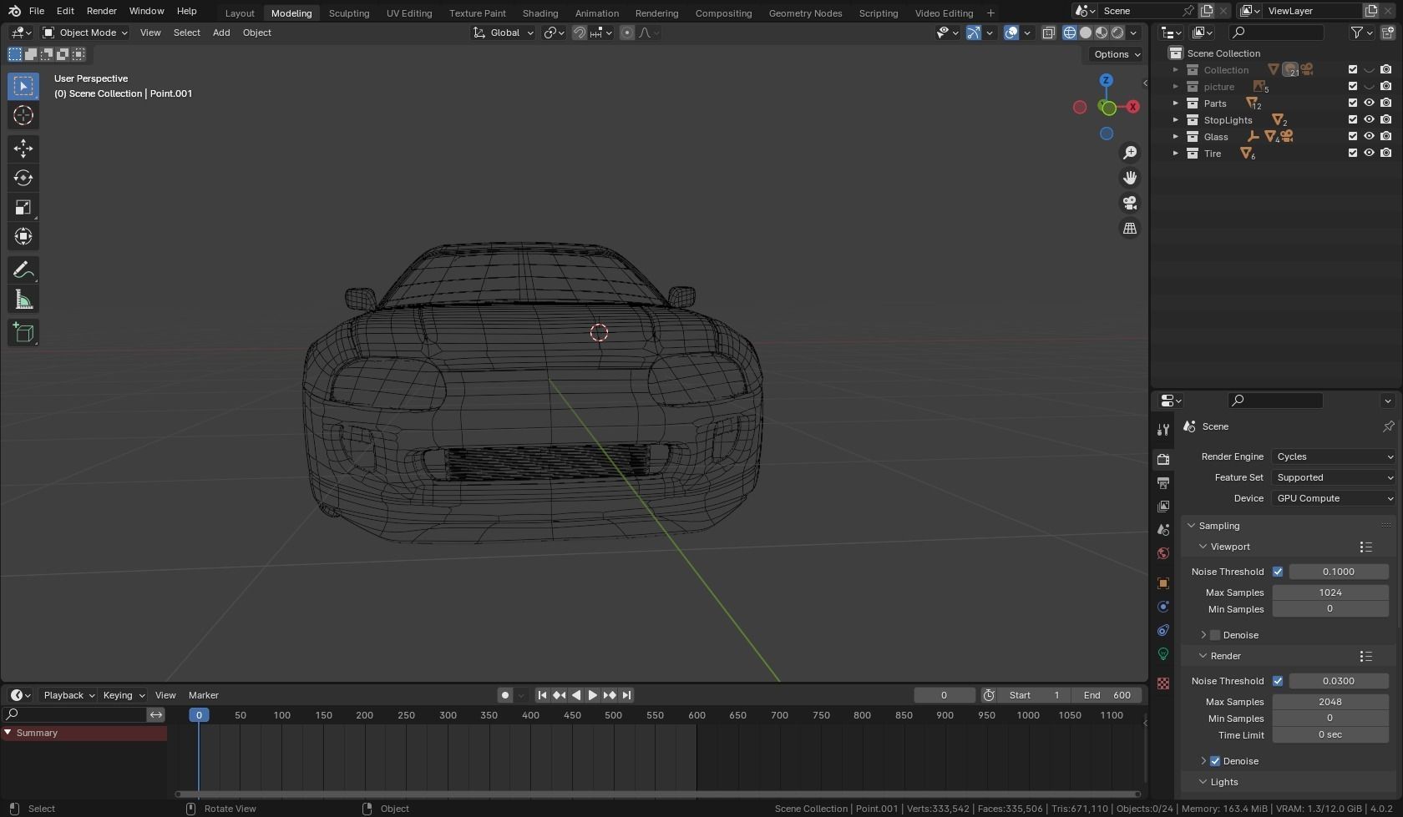The height and width of the screenshot is (817, 1403).
Task: Toggle X-ray mode icon
Action: tap(1048, 33)
